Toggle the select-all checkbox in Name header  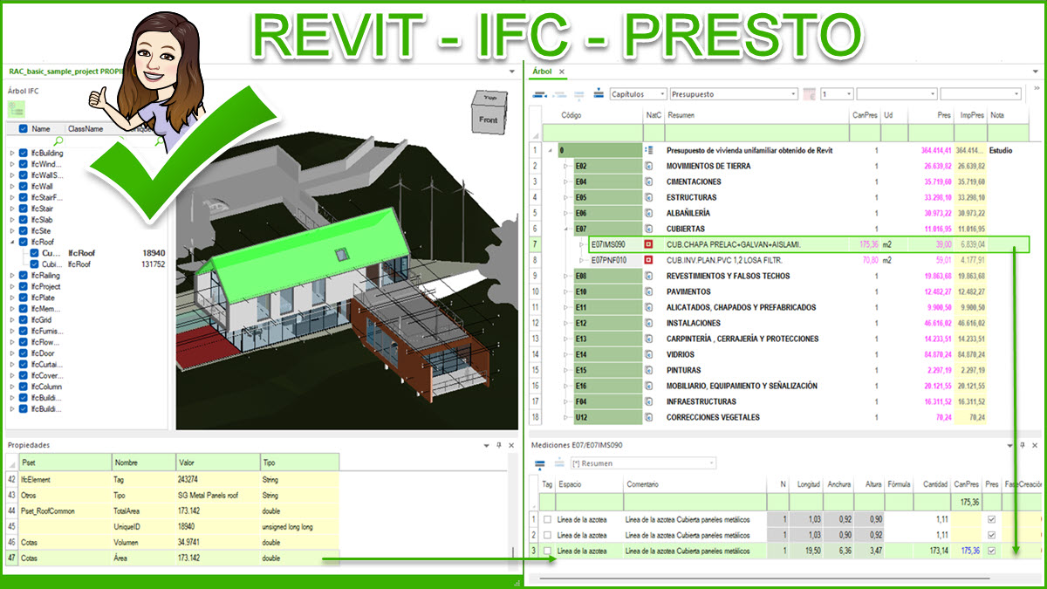[x=23, y=128]
